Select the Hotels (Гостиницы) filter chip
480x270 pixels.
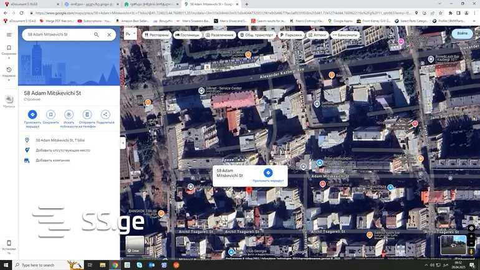(x=188, y=35)
